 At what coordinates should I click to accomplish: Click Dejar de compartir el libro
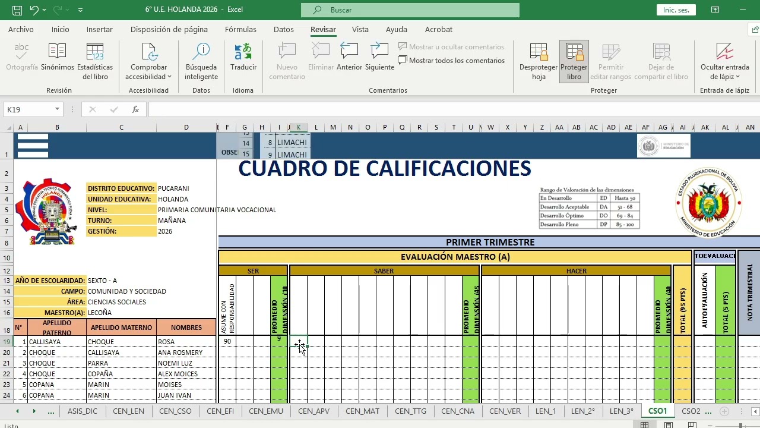661,62
